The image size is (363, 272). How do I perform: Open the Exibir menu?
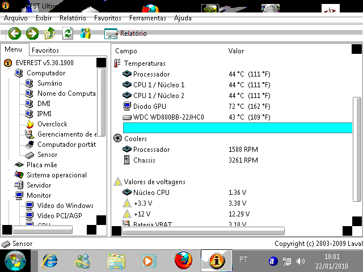tap(44, 18)
